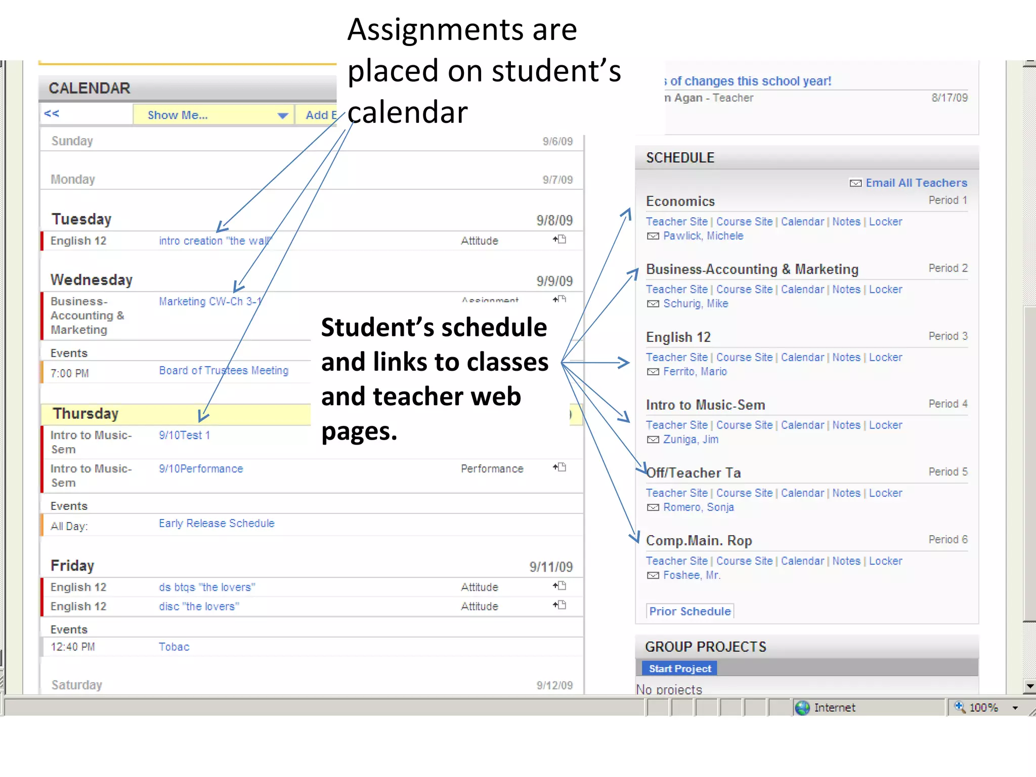The image size is (1036, 777).
Task: Open Board of Trustees Meeting event
Action: (224, 370)
